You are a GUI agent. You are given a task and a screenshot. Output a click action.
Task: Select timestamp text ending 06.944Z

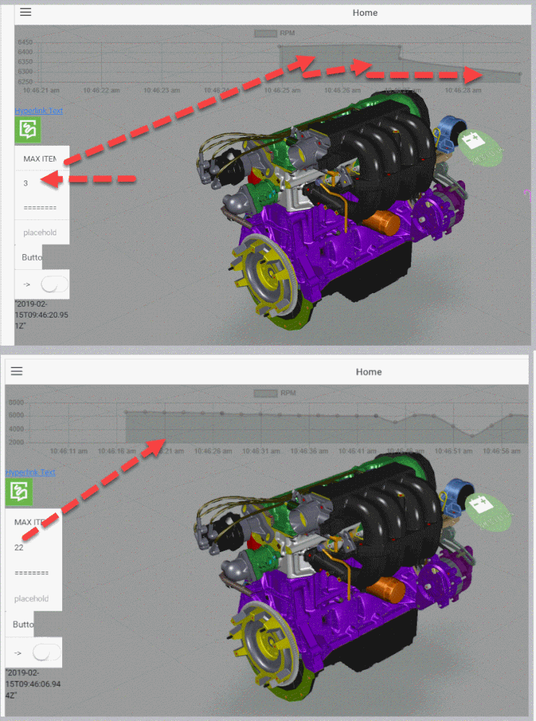[x=33, y=683]
